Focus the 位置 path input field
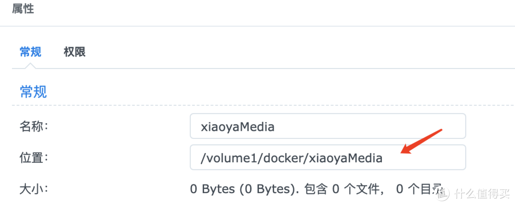This screenshot has height=206, width=515. (x=327, y=157)
